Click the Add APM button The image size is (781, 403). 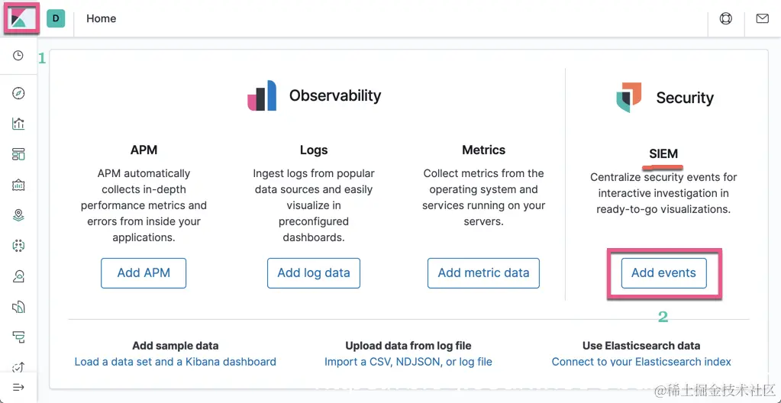[144, 272]
